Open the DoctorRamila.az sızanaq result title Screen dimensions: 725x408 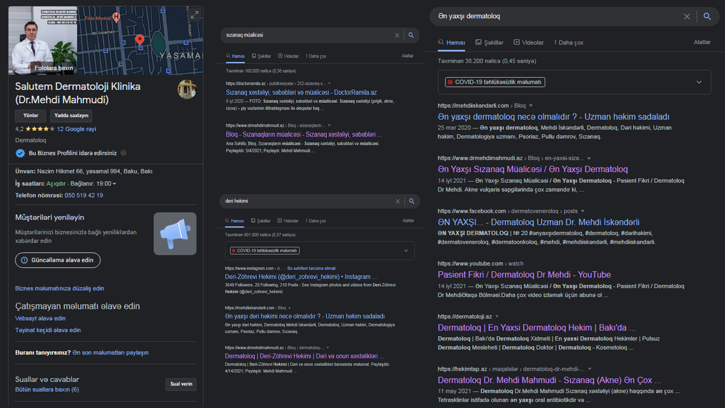[301, 93]
